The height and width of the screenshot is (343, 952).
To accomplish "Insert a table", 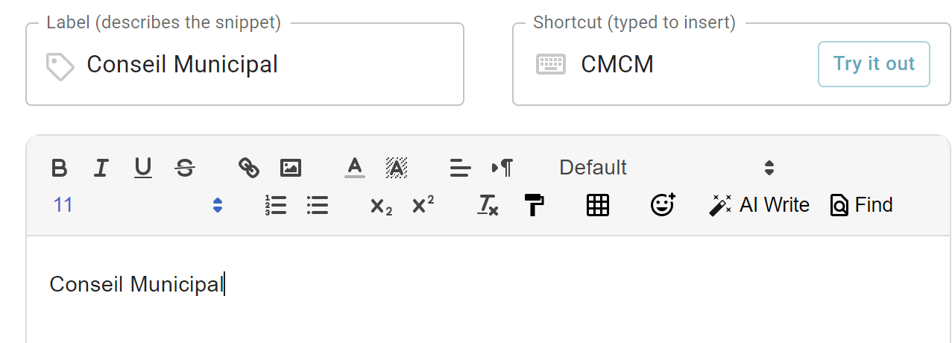I will 598,205.
